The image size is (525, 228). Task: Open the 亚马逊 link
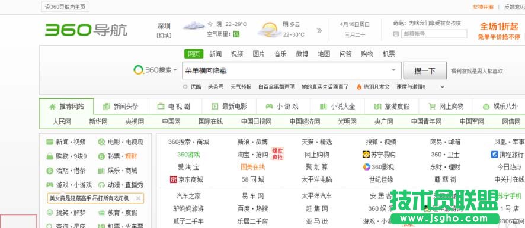pyautogui.click(x=317, y=221)
